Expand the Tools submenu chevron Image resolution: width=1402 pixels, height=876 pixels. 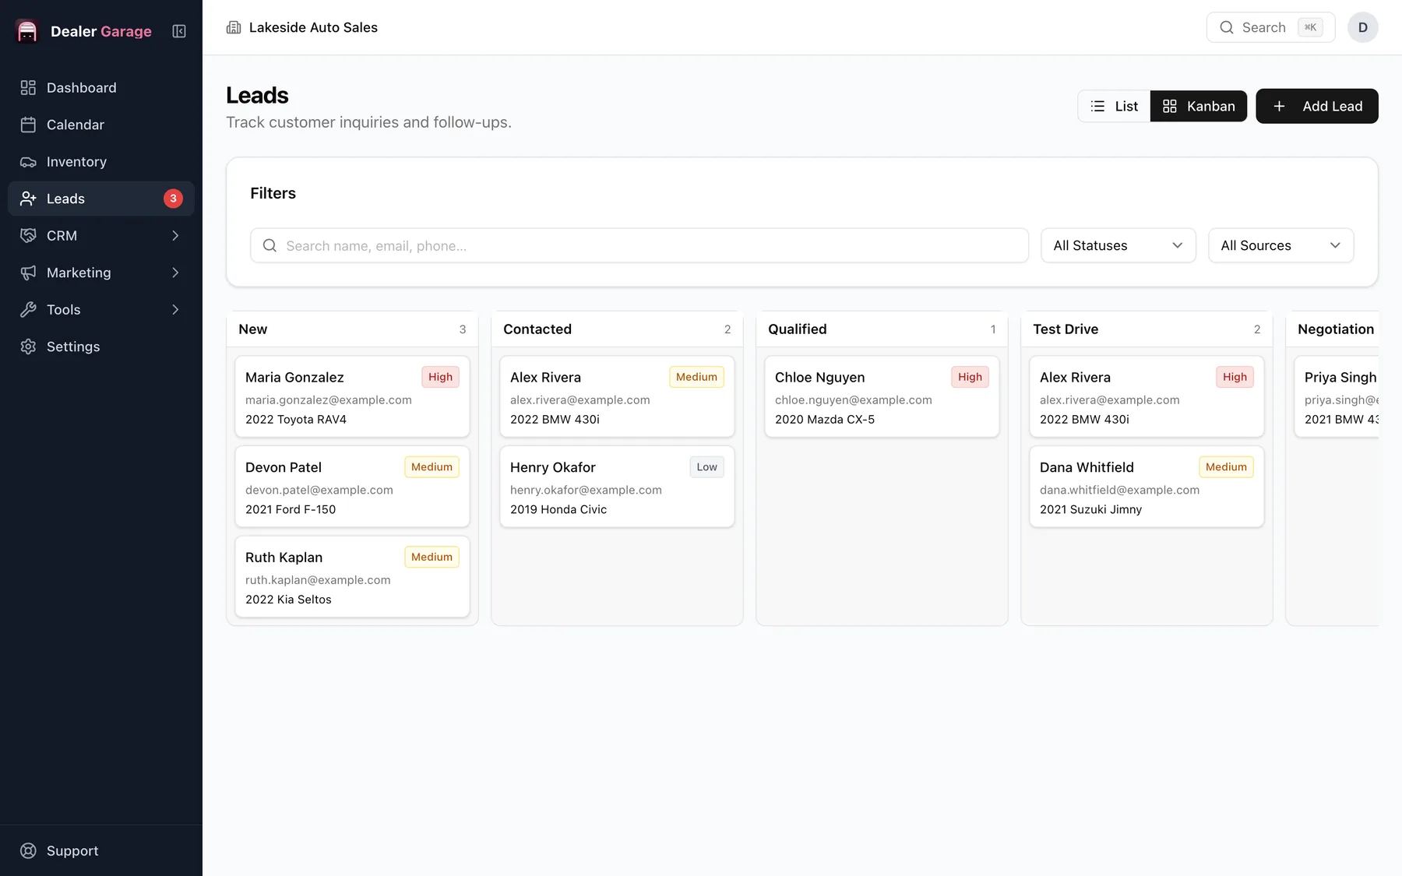pos(175,310)
